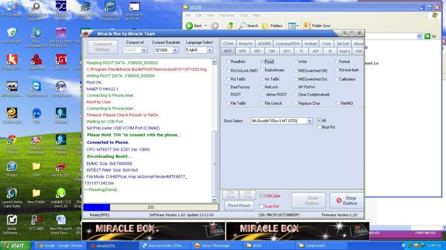This screenshot has width=446, height=250.
Task: Switch to the Coolsand/RDA tab
Action: point(287,43)
